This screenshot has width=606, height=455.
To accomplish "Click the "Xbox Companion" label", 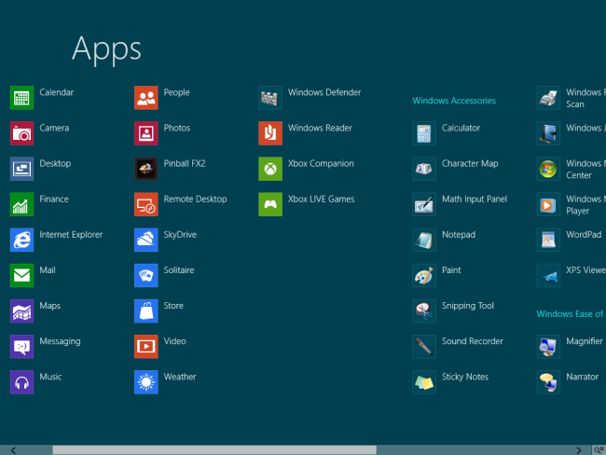I will coord(321,163).
